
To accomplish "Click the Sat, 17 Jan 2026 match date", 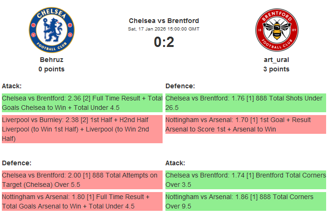I will (164, 29).
